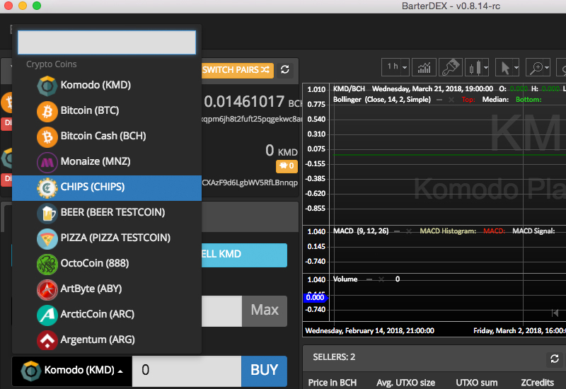Click the BCH address text starting xqpm6jh8t2
Image resolution: width=566 pixels, height=389 pixels.
(252, 119)
